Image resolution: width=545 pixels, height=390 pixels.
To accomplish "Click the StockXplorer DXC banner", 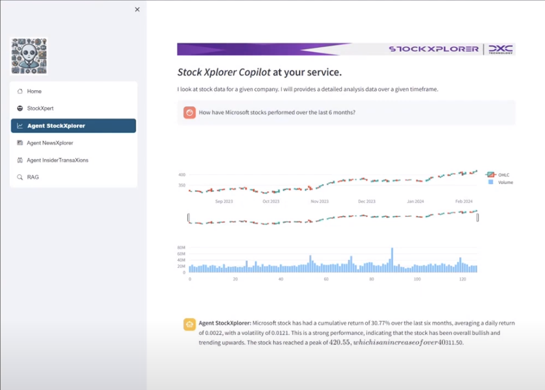I will [346, 49].
